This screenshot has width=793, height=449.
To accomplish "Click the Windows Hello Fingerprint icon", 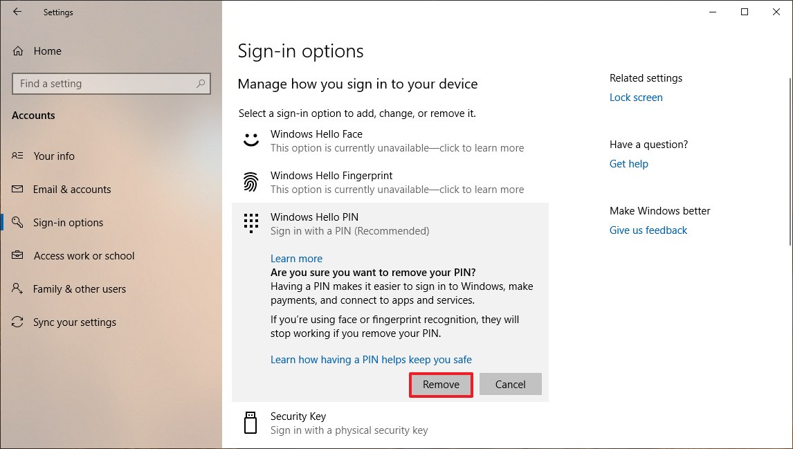I will (251, 182).
